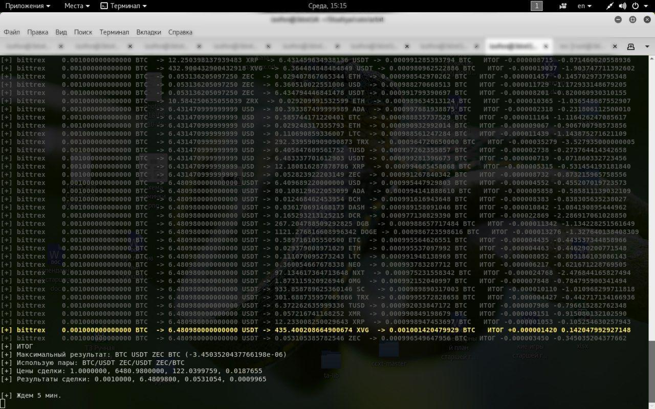Click the Результаты сделки line
This screenshot has height=409, width=655.
tap(133, 379)
